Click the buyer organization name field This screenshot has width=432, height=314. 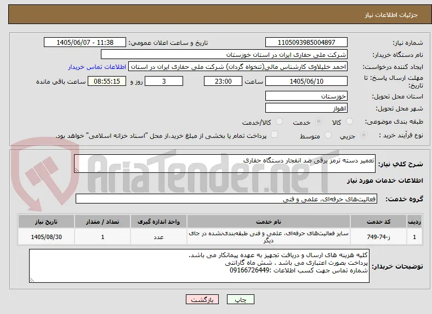pyautogui.click(x=224, y=55)
